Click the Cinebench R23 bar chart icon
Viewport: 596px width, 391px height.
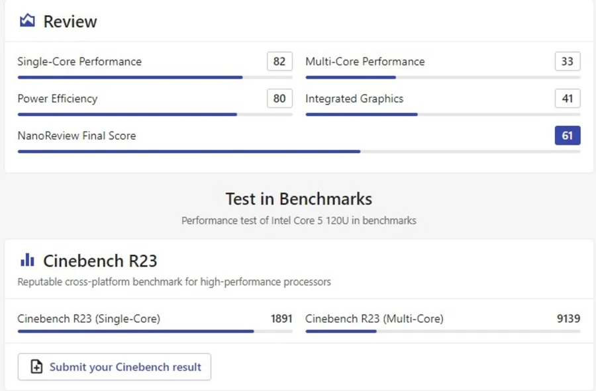(27, 260)
